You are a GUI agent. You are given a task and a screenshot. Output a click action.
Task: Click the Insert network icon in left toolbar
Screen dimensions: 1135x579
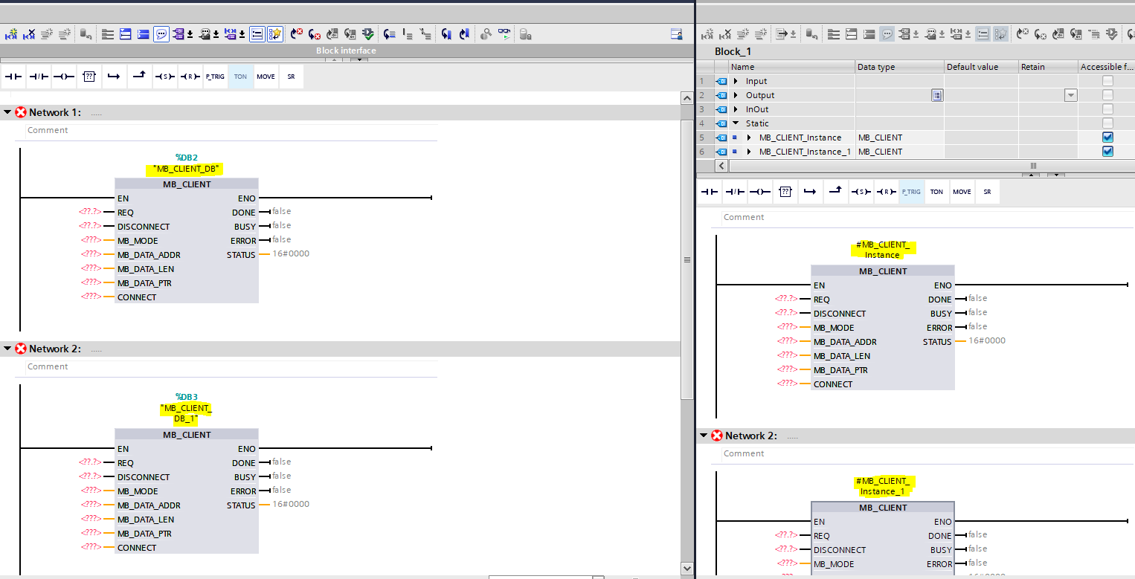point(12,34)
